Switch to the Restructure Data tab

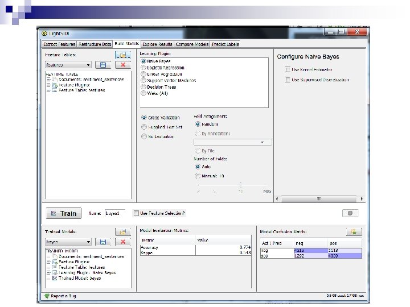[x=95, y=44]
